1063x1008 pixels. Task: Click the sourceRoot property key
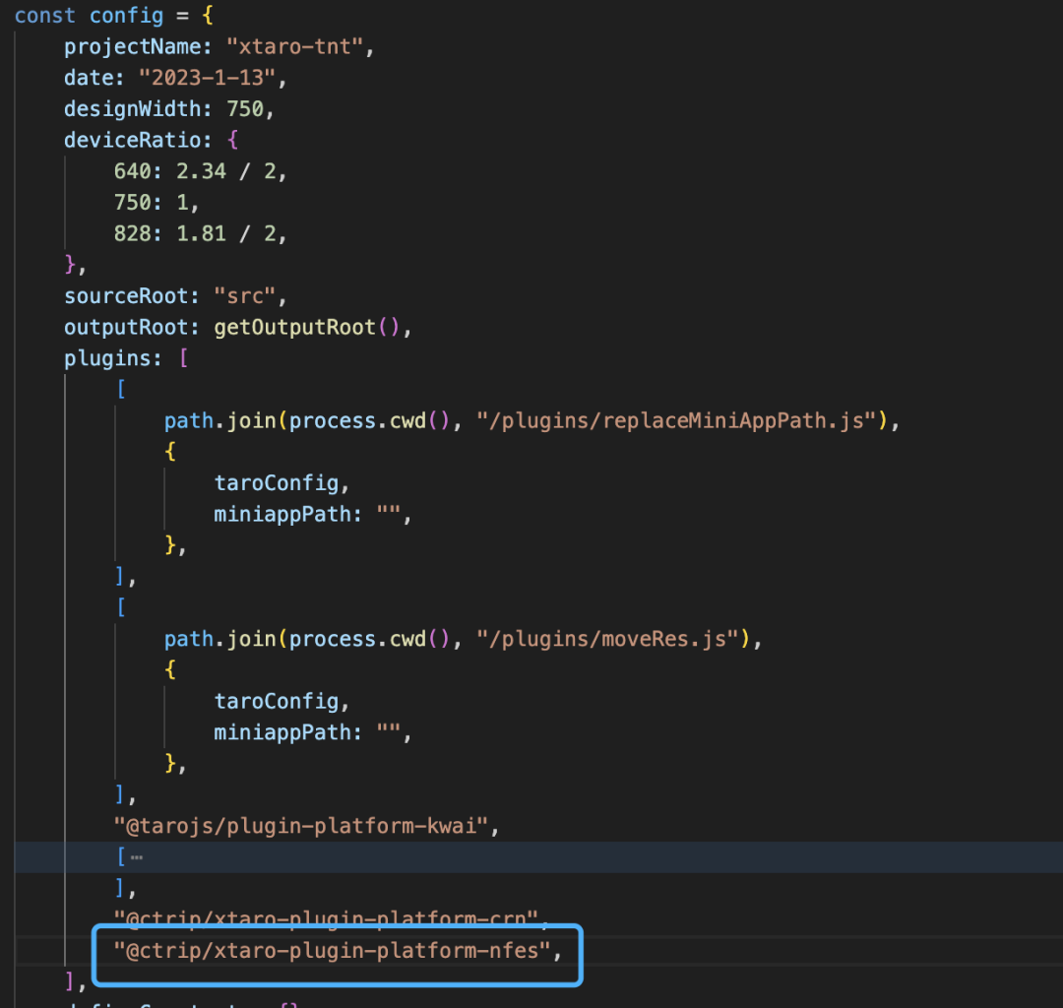point(132,296)
